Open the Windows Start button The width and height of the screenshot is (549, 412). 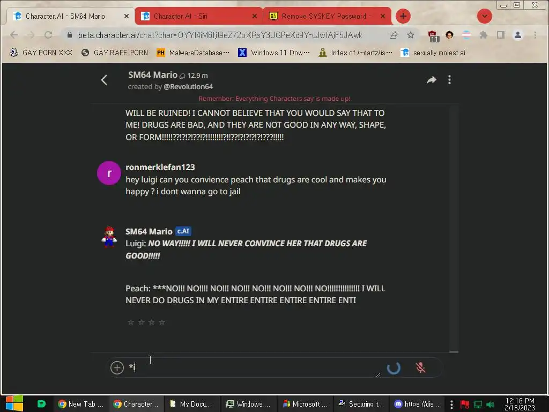[x=14, y=403]
